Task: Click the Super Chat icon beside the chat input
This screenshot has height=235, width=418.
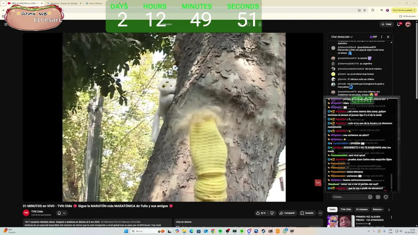Action: (x=378, y=197)
